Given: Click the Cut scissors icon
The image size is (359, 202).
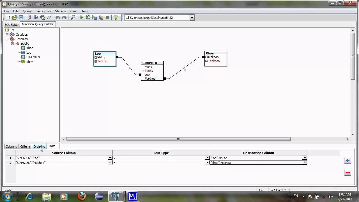Looking at the screenshot, I should [x=29, y=17].
